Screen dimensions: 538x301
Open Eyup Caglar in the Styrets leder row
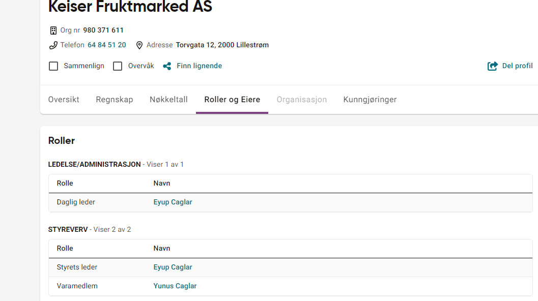point(173,267)
